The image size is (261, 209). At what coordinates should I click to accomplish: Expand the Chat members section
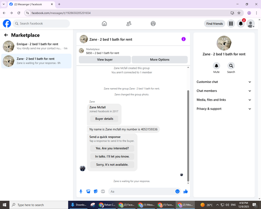[x=224, y=91]
